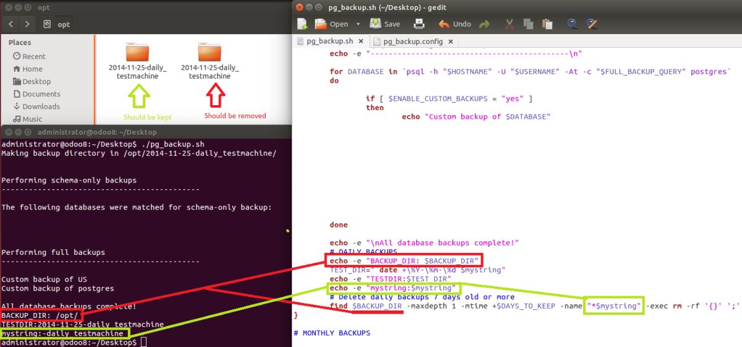
Task: Cut selection with the scissors icon
Action: [510, 24]
